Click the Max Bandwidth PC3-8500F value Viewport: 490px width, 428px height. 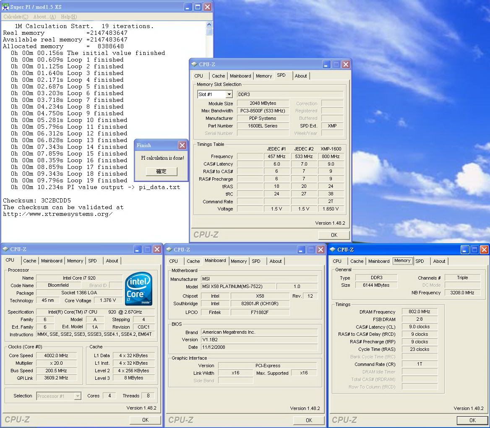tap(263, 111)
